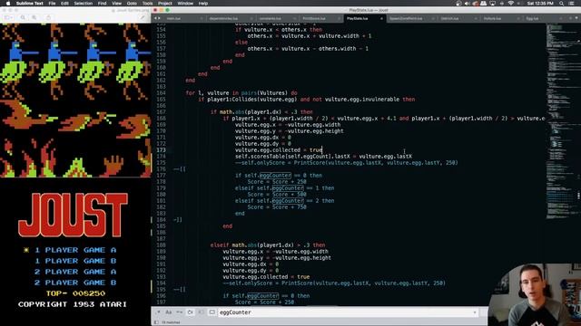Viewport: 581px width, 326px height.
Task: Fold the code block marker at line 195
Action: pos(180,290)
